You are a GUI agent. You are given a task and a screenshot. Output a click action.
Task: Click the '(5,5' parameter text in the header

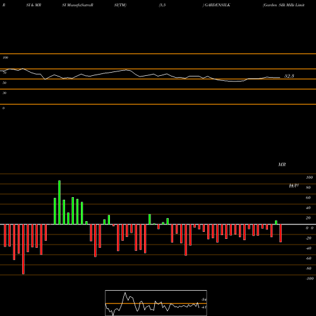(x=162, y=5)
